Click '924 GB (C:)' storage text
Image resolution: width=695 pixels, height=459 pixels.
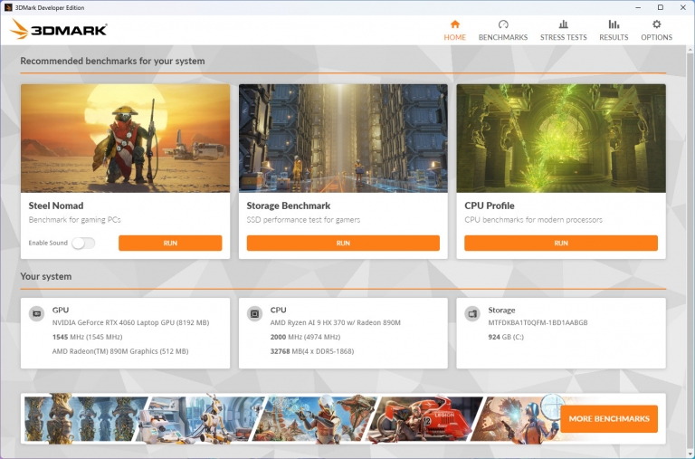506,337
